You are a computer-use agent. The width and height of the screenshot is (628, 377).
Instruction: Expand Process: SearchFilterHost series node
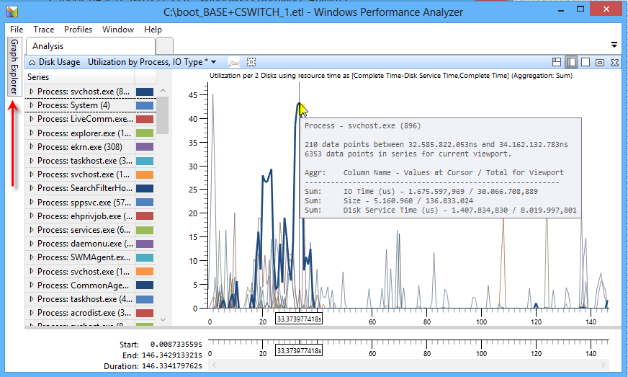coord(32,188)
